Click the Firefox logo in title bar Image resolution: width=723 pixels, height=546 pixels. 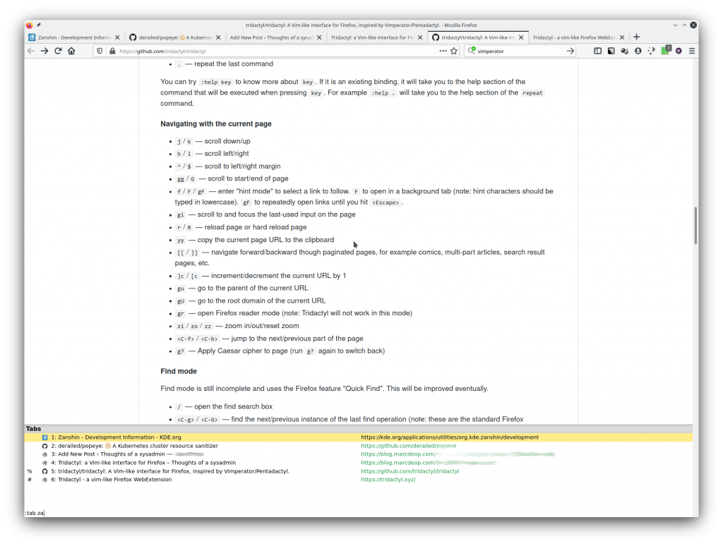coord(30,25)
